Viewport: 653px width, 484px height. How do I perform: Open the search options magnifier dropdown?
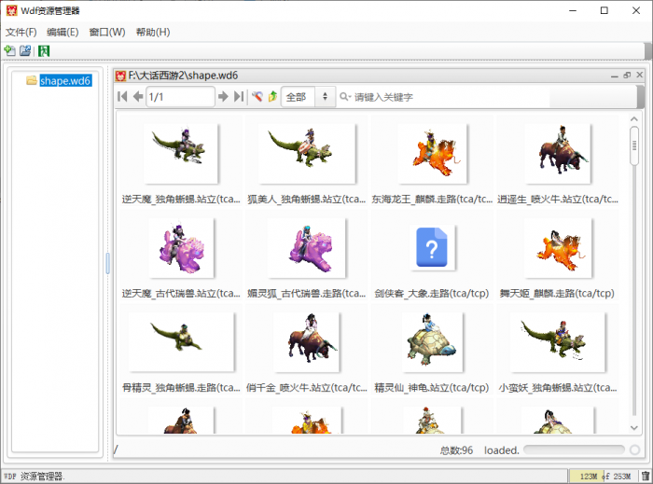coord(344,97)
